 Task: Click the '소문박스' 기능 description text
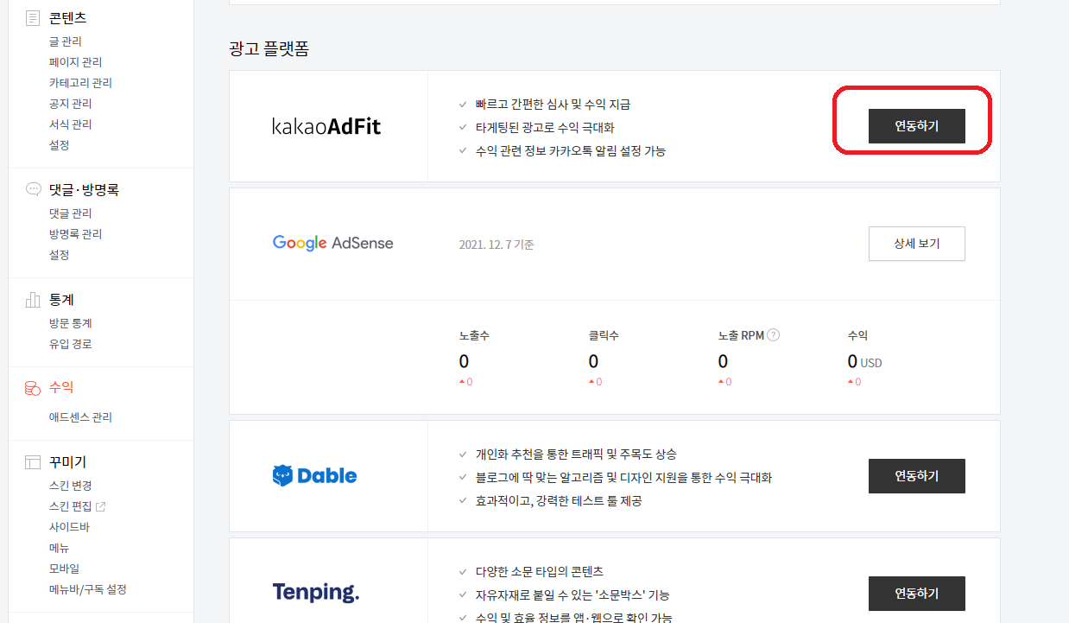tap(572, 594)
